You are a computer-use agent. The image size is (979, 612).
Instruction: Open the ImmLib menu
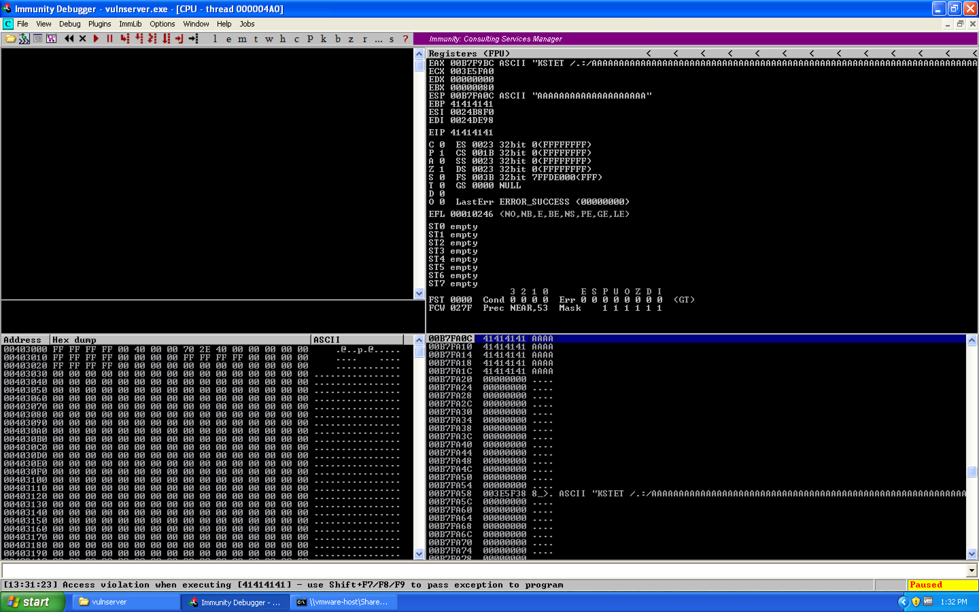pos(130,24)
